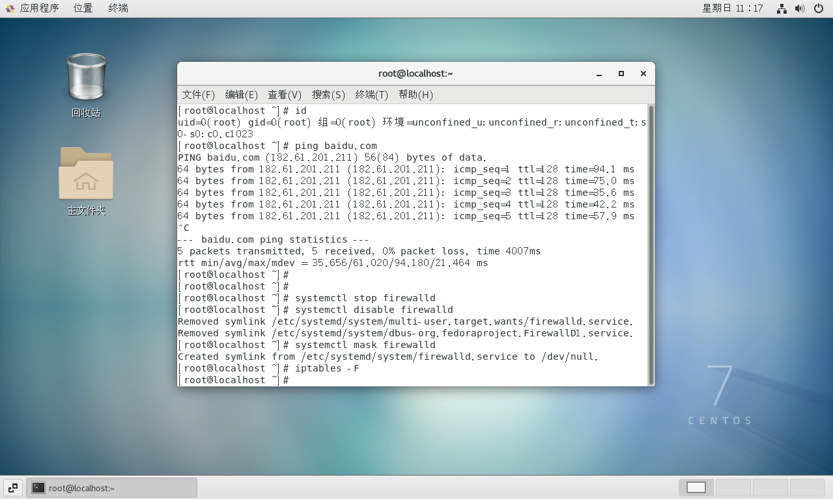
Task: Open the 搜索(S) menu
Action: pos(328,94)
